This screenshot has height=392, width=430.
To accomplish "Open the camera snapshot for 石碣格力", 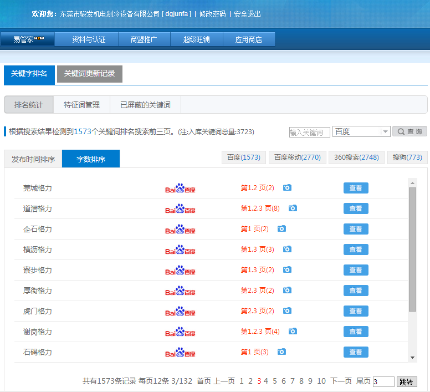I will coord(281,352).
